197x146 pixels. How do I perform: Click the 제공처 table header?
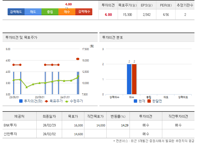pos(19,116)
